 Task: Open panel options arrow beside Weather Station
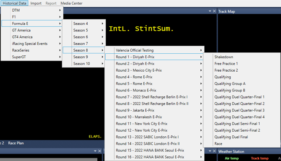(x=210, y=151)
